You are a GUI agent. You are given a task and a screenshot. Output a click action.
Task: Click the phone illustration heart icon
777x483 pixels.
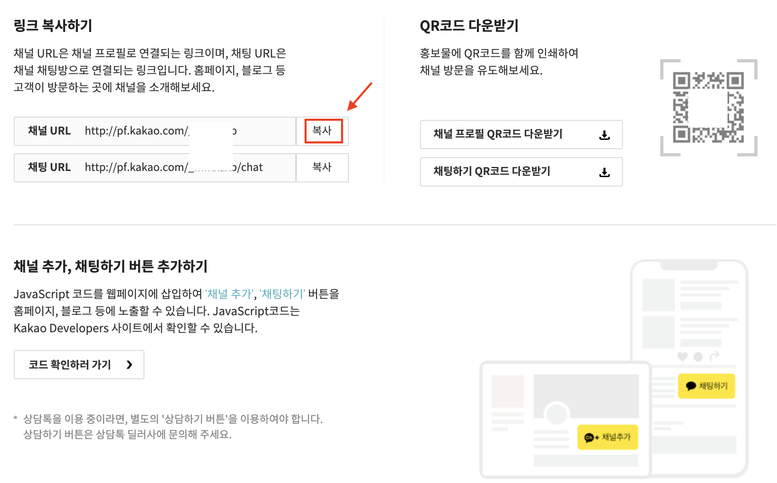click(683, 356)
